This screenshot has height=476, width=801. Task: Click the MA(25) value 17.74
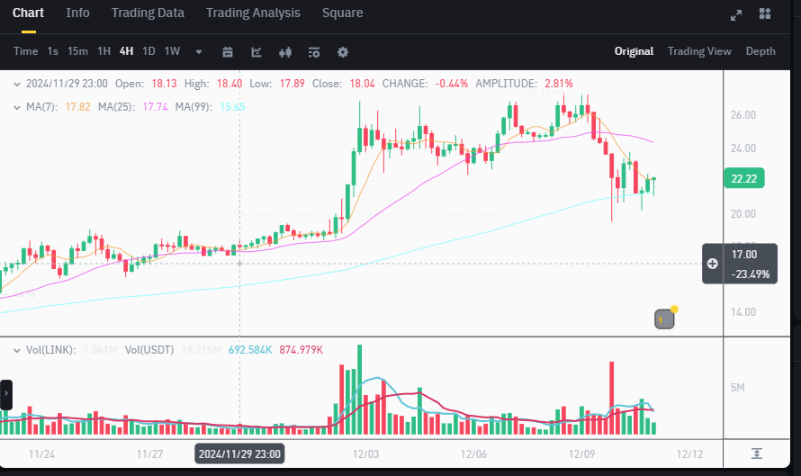point(156,107)
